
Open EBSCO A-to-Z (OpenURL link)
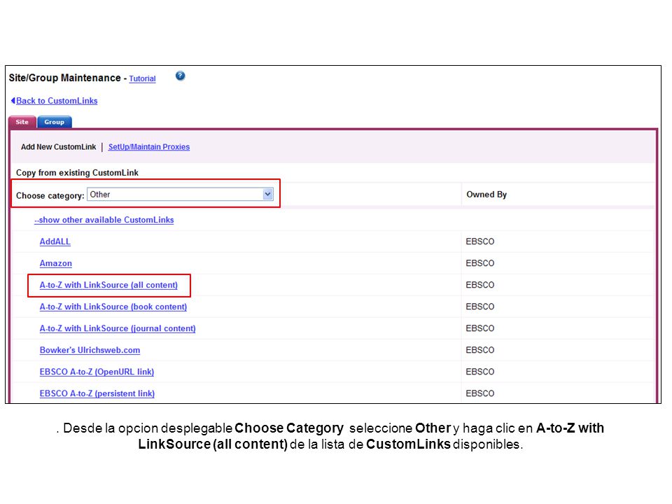click(97, 372)
